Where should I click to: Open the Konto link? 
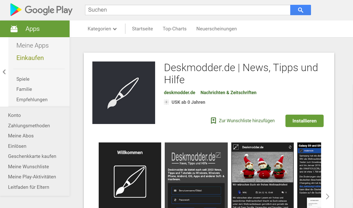[14, 115]
